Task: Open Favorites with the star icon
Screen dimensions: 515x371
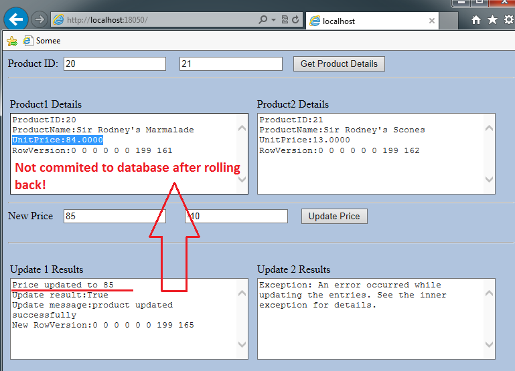Action: tap(492, 20)
